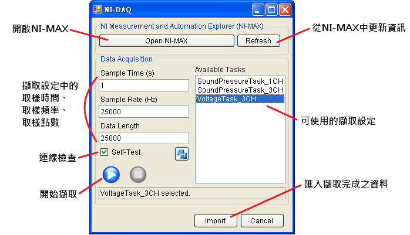410x235 pixels.
Task: Click the blue arrows icon next to Self-Test
Action: [182, 154]
